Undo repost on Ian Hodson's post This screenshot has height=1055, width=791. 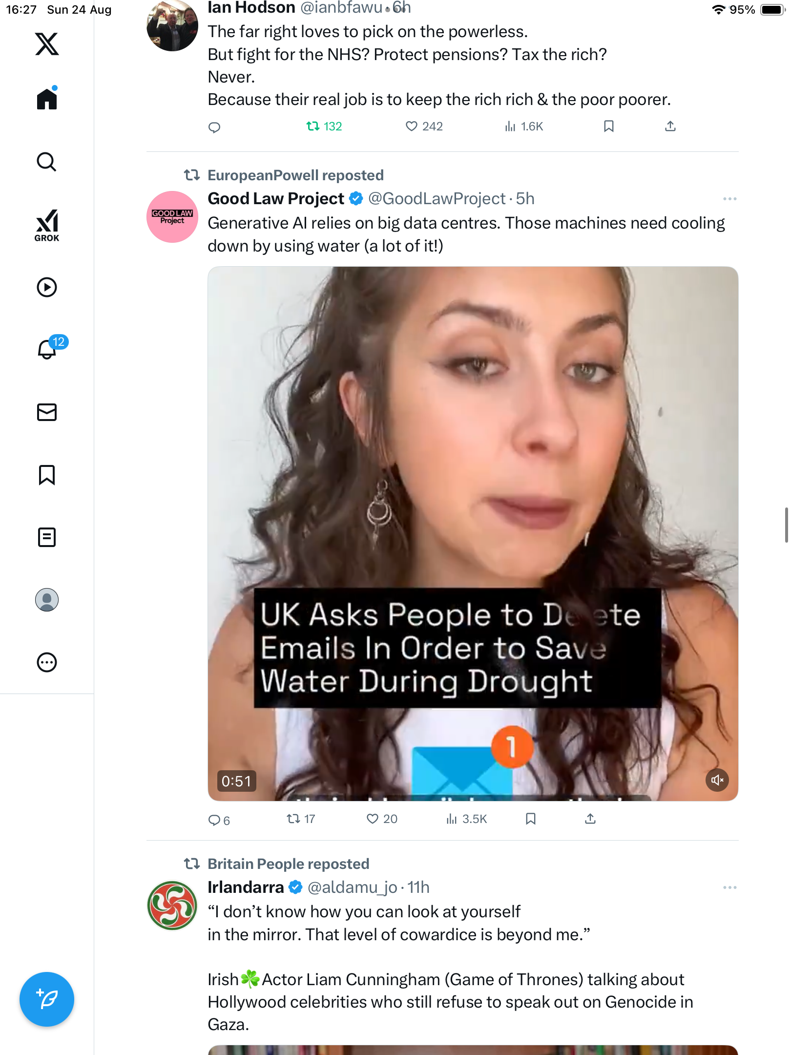[x=313, y=127]
